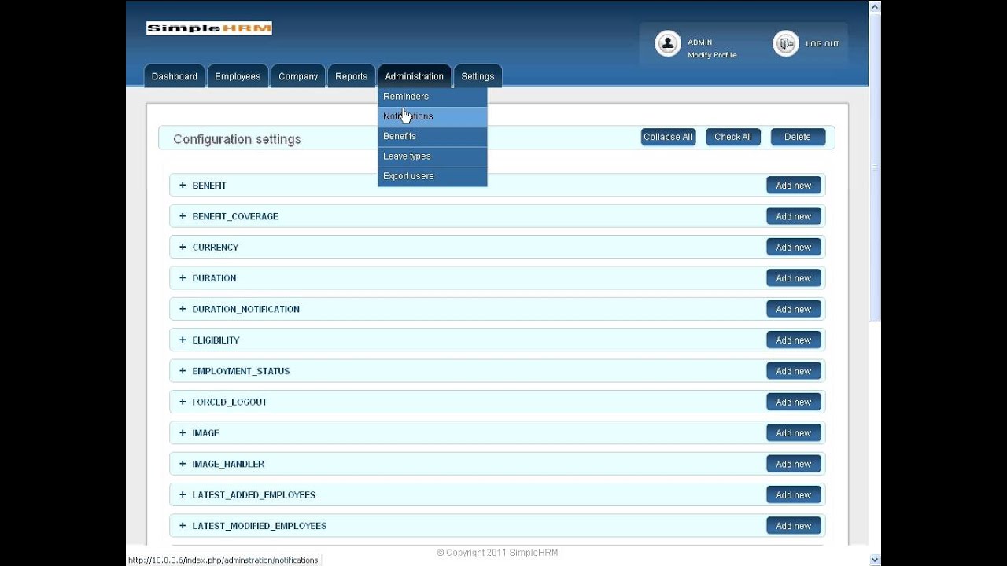Image resolution: width=1007 pixels, height=566 pixels.
Task: Add new entry to BENEFIT
Action: click(794, 186)
